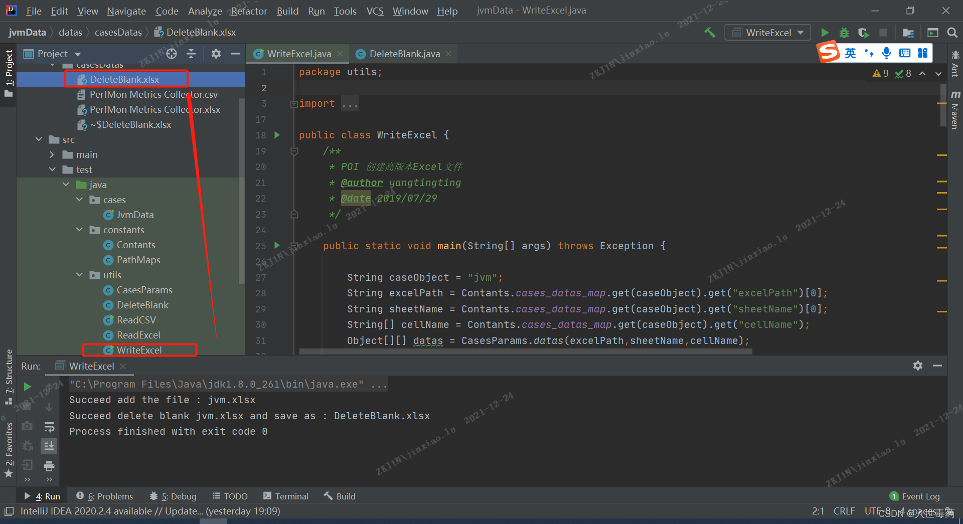Collapse the test folder
Viewport: 963px width, 524px height.
pyautogui.click(x=52, y=169)
